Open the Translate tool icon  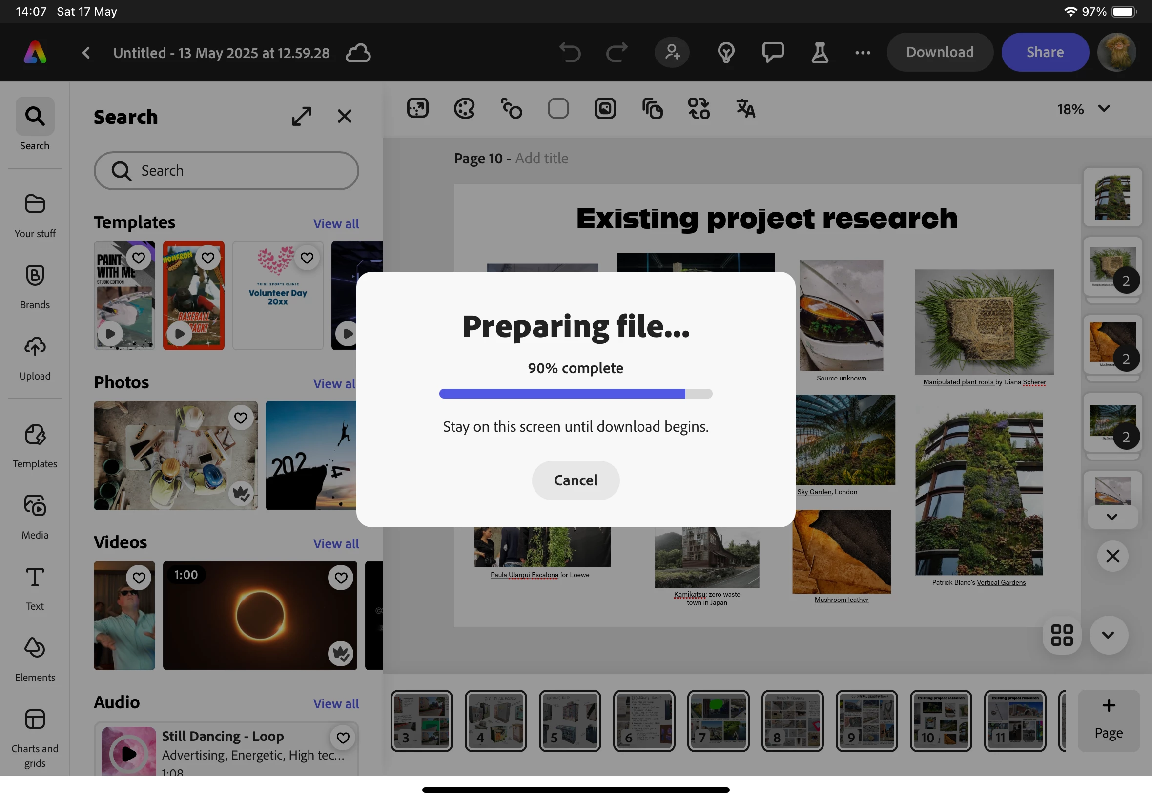pyautogui.click(x=745, y=108)
